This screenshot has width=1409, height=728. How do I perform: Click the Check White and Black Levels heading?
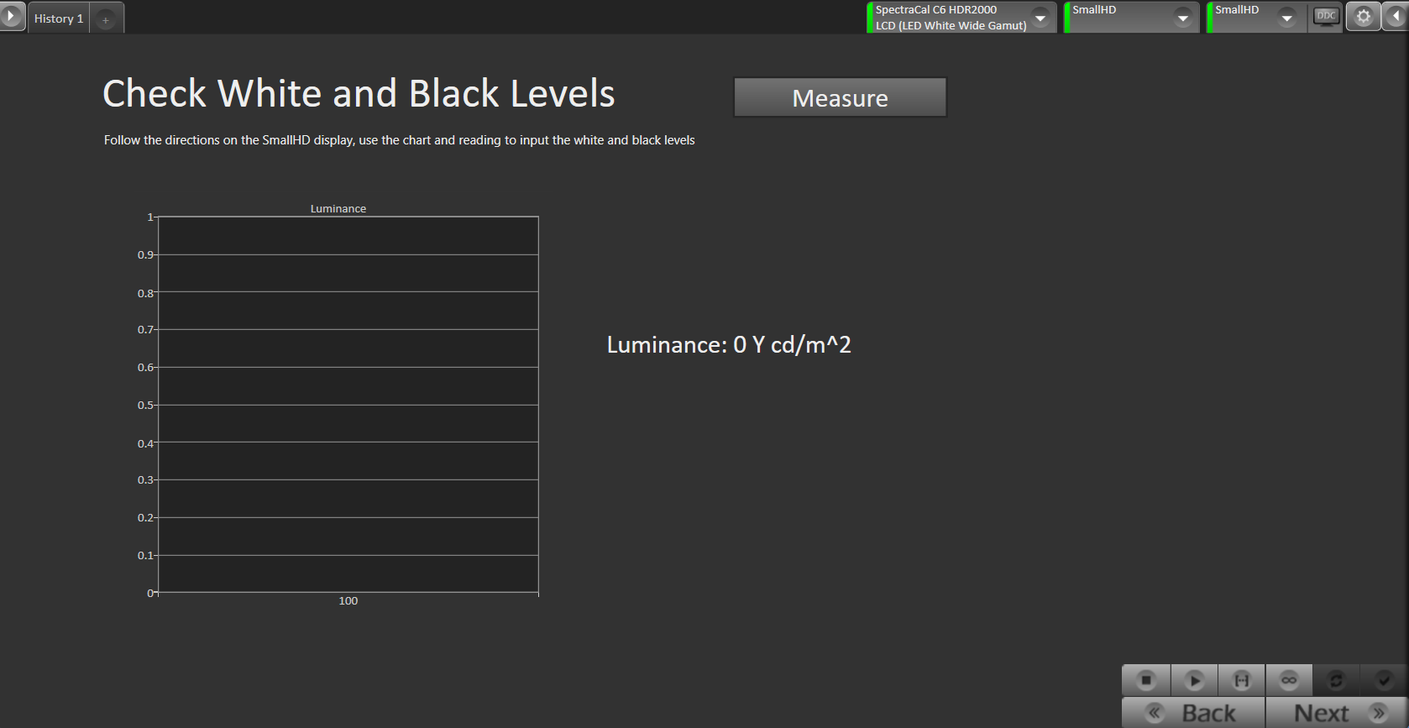point(359,93)
